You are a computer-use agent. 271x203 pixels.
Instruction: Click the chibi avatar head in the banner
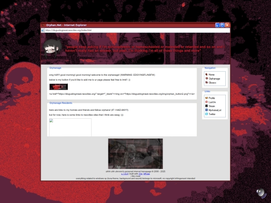(x=52, y=48)
